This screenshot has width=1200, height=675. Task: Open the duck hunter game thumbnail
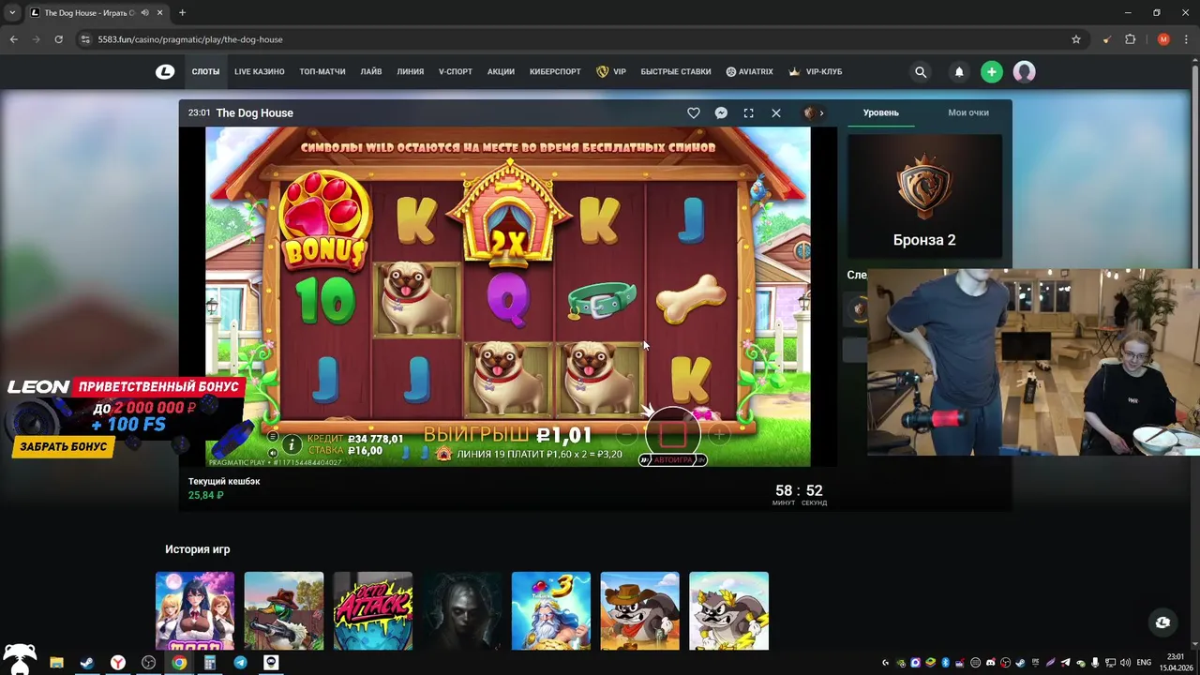(x=284, y=611)
